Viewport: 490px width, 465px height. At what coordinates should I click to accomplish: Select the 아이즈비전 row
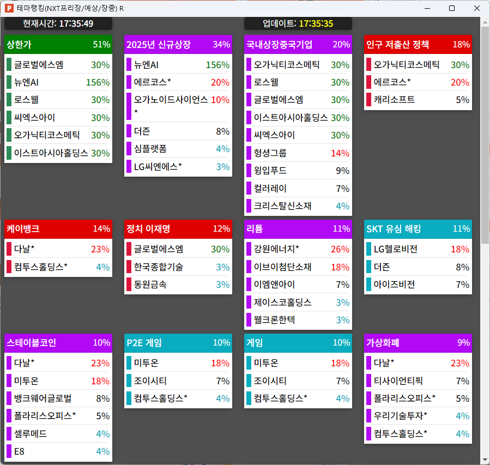coord(418,285)
